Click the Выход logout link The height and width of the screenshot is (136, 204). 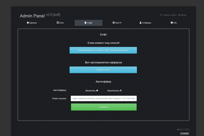pyautogui.click(x=183, y=15)
